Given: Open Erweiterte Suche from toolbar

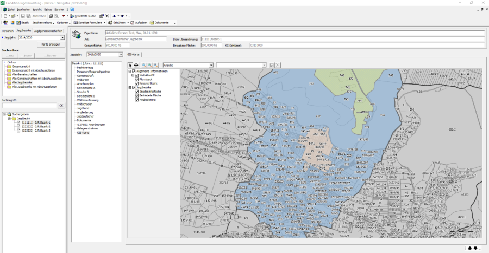Looking at the screenshot, I should click(x=83, y=16).
